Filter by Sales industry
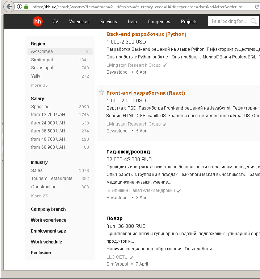 37,170
